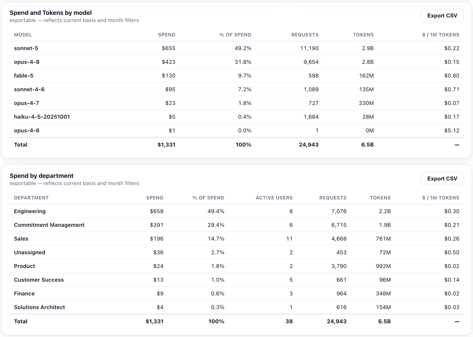Click the TOKENS header in the department table
The height and width of the screenshot is (337, 473).
[x=380, y=198]
